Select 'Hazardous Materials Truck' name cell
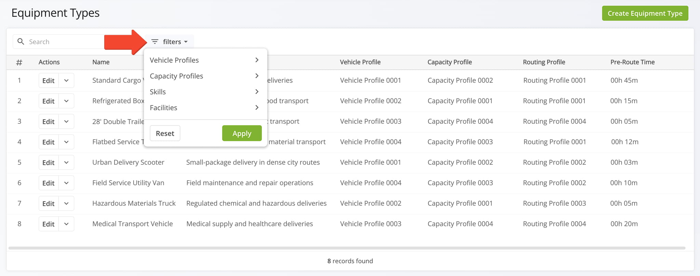 tap(134, 203)
